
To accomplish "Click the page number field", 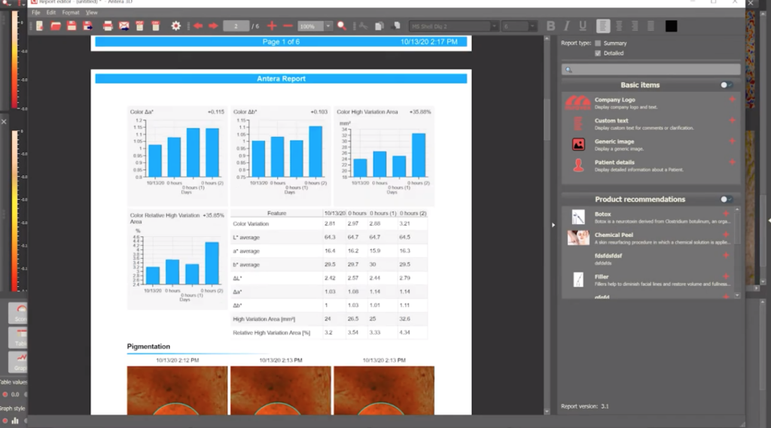I will (x=236, y=26).
